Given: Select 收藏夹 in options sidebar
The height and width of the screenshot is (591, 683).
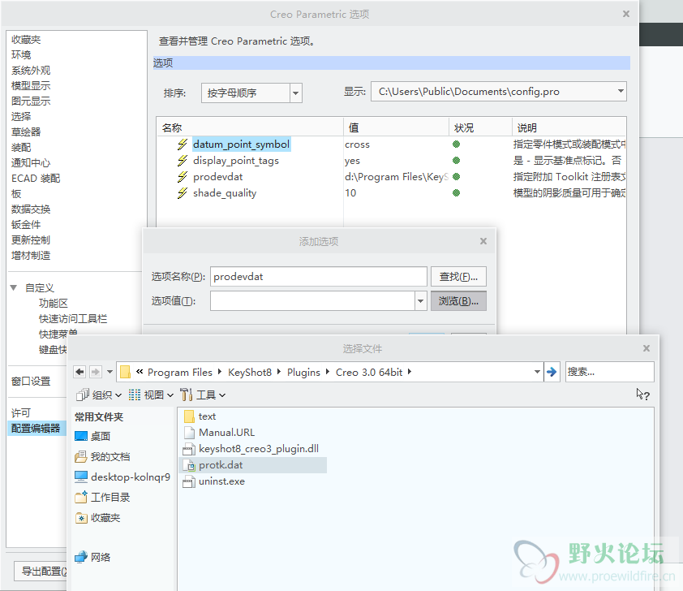Looking at the screenshot, I should click(26, 40).
